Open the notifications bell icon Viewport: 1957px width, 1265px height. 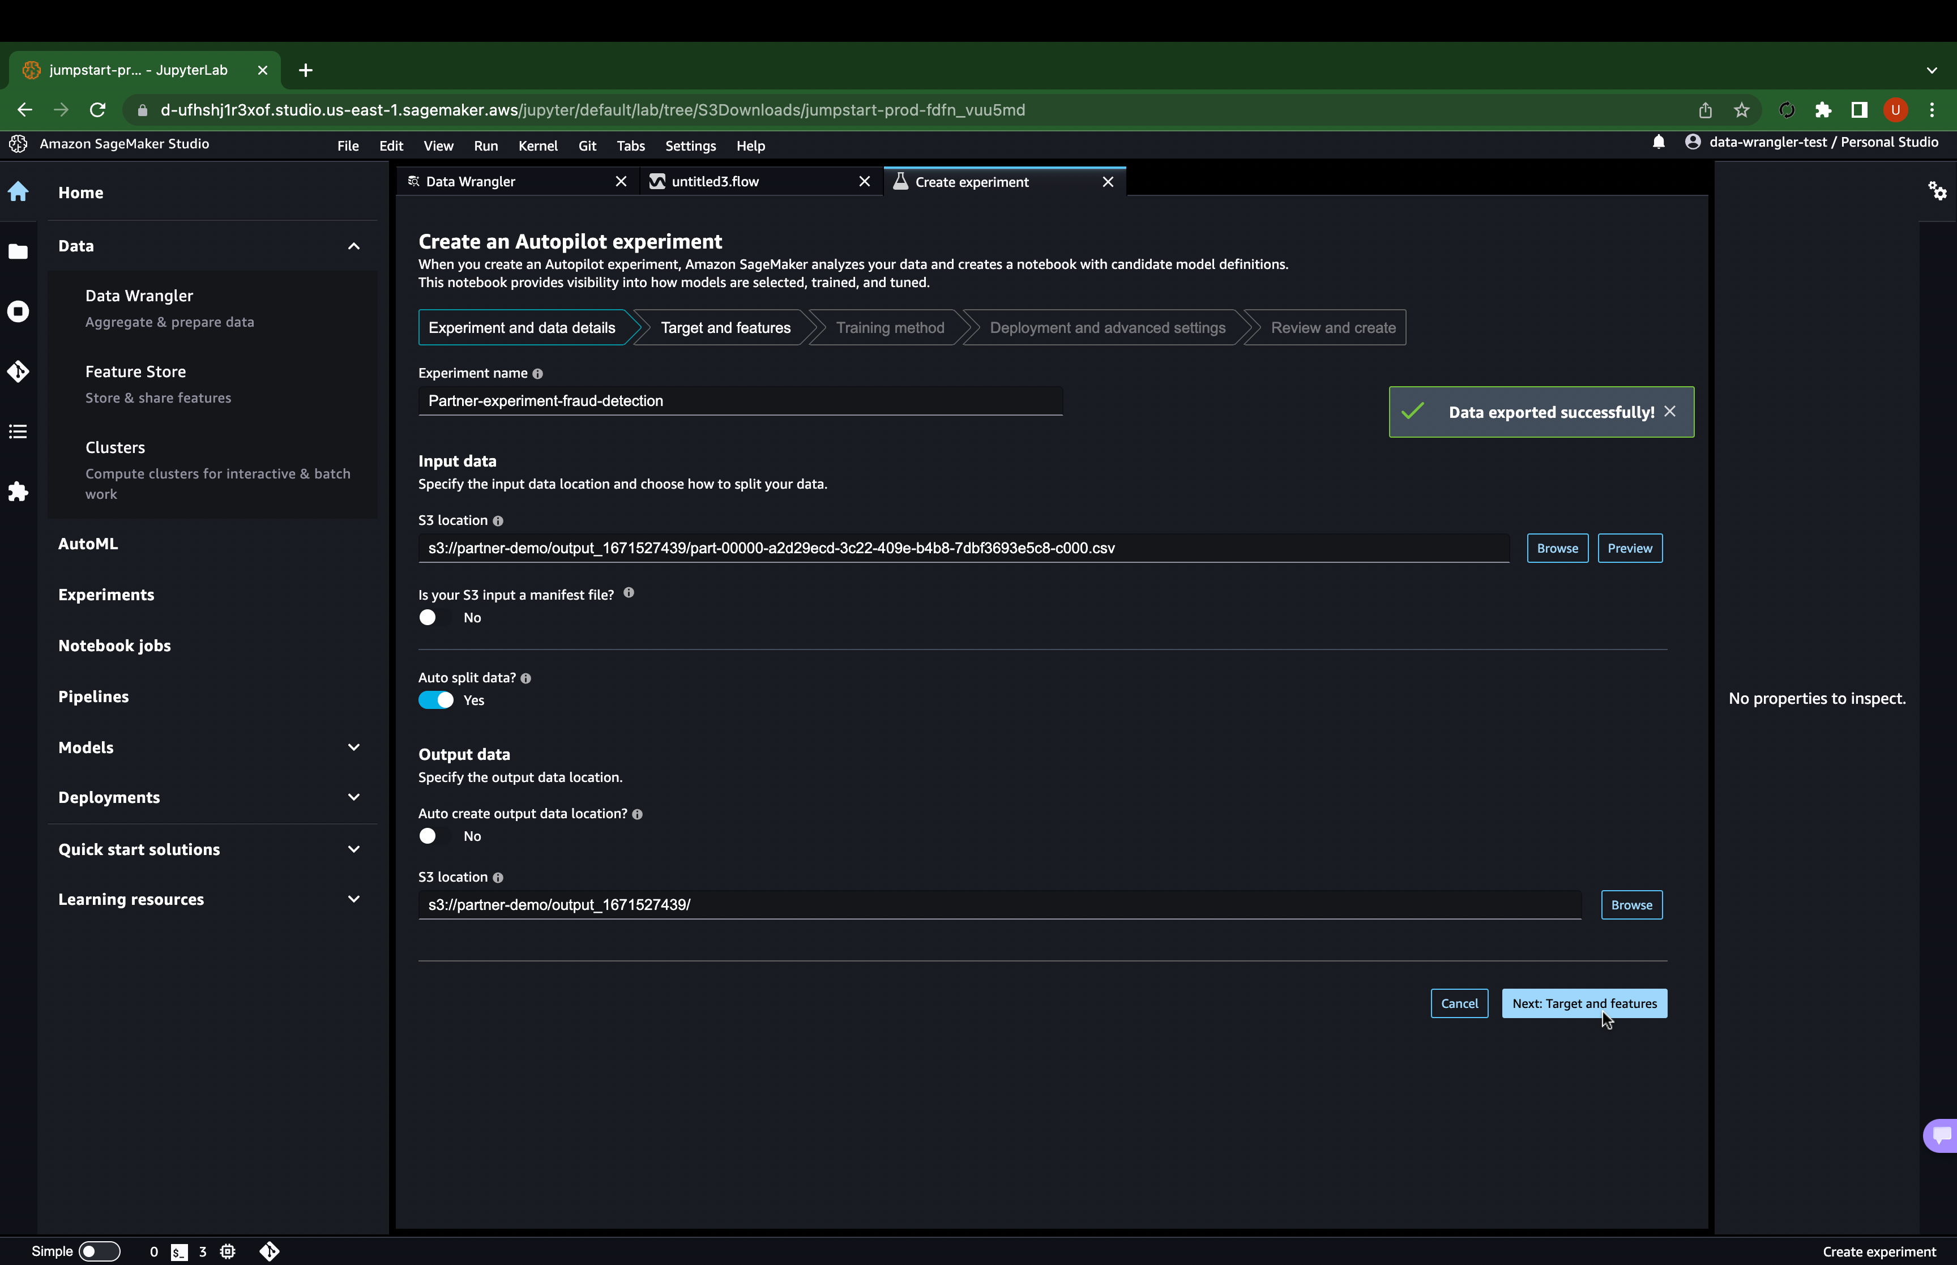pos(1658,142)
